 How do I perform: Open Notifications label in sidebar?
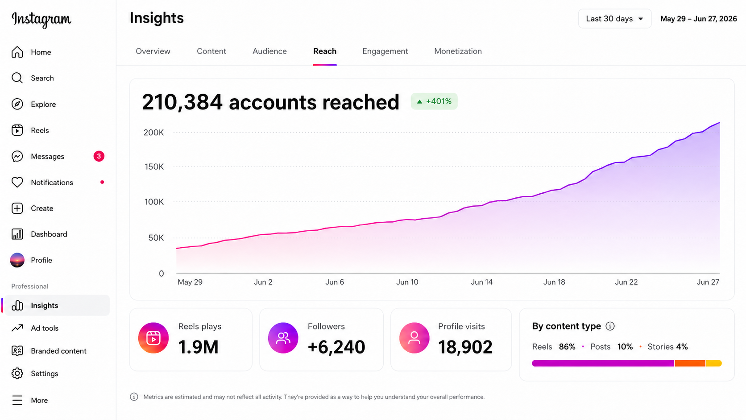tap(52, 183)
